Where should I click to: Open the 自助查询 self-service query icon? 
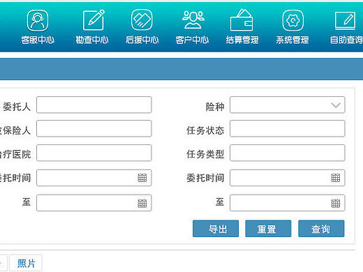(x=346, y=20)
